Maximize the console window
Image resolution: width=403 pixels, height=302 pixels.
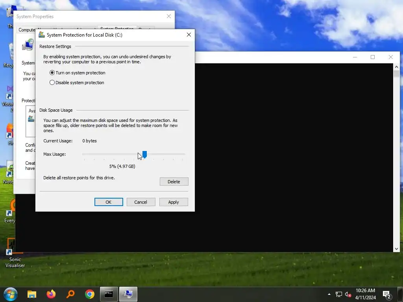point(373,57)
